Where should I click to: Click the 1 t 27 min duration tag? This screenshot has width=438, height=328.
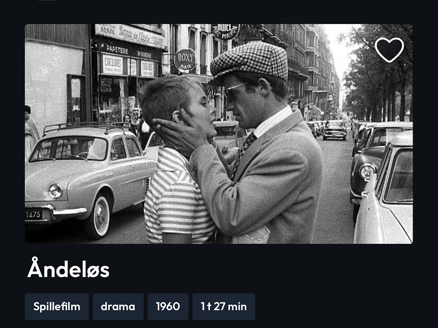coord(224,306)
